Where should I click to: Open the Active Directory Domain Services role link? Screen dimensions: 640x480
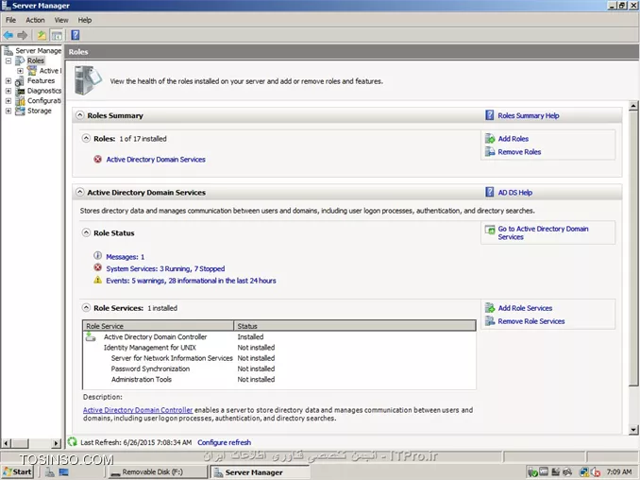point(156,160)
